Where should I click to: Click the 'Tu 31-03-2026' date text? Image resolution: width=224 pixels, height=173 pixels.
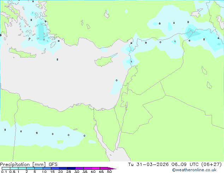point(148,165)
